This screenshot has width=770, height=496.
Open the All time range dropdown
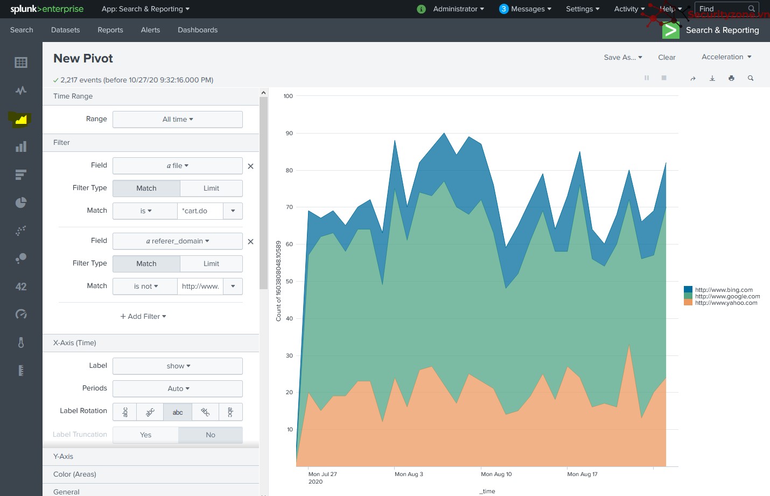(x=178, y=120)
